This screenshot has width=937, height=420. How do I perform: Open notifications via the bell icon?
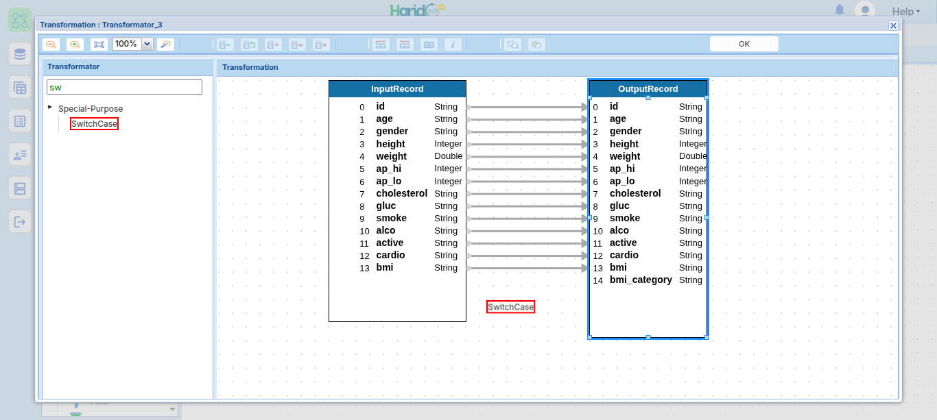pos(840,10)
